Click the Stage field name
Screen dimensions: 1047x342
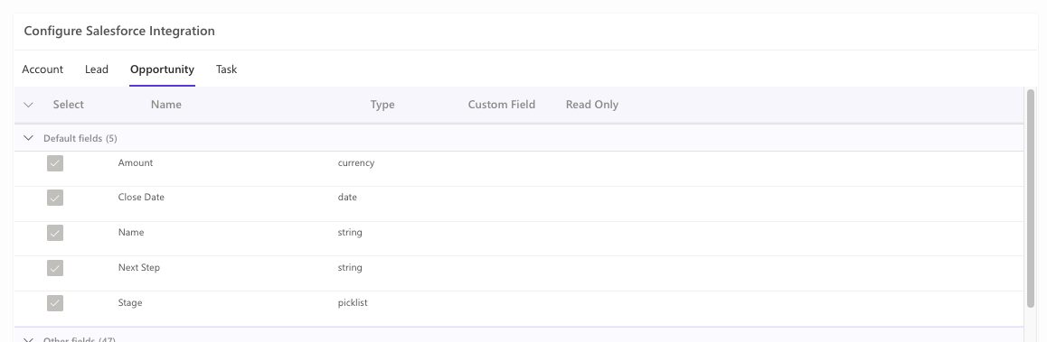click(x=130, y=302)
